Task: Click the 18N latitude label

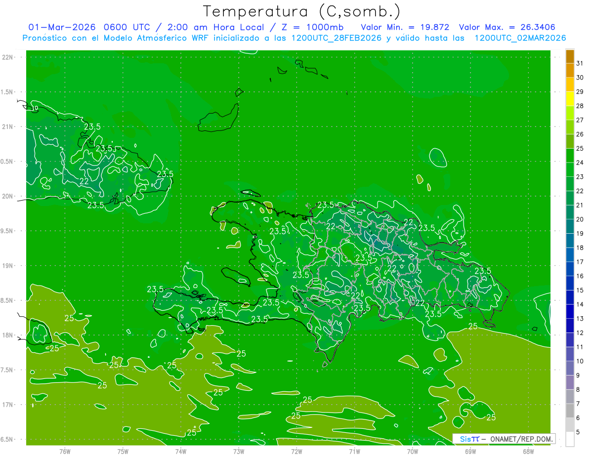Action: 7,335
